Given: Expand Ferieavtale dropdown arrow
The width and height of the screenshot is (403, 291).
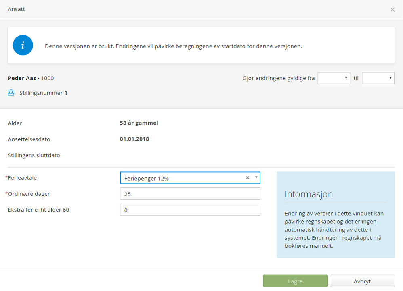Looking at the screenshot, I should point(256,177).
